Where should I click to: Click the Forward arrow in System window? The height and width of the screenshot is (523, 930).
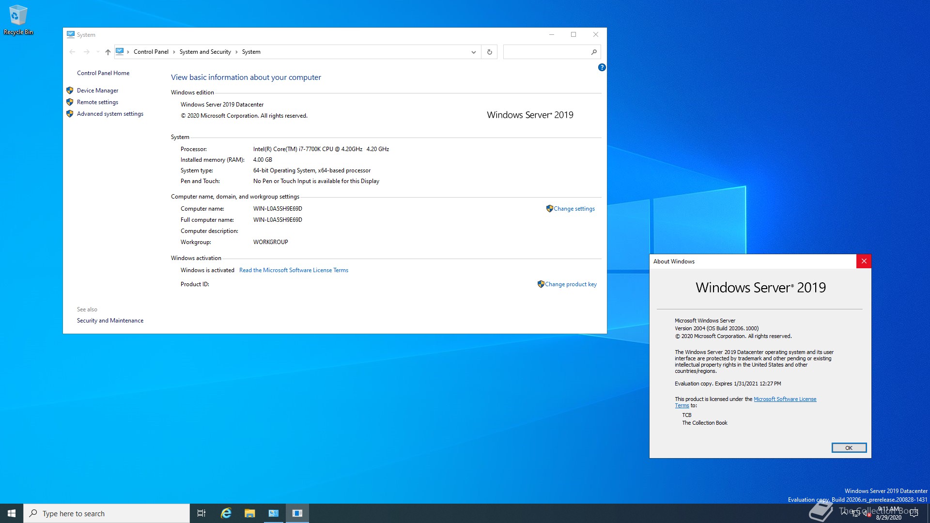pos(86,52)
